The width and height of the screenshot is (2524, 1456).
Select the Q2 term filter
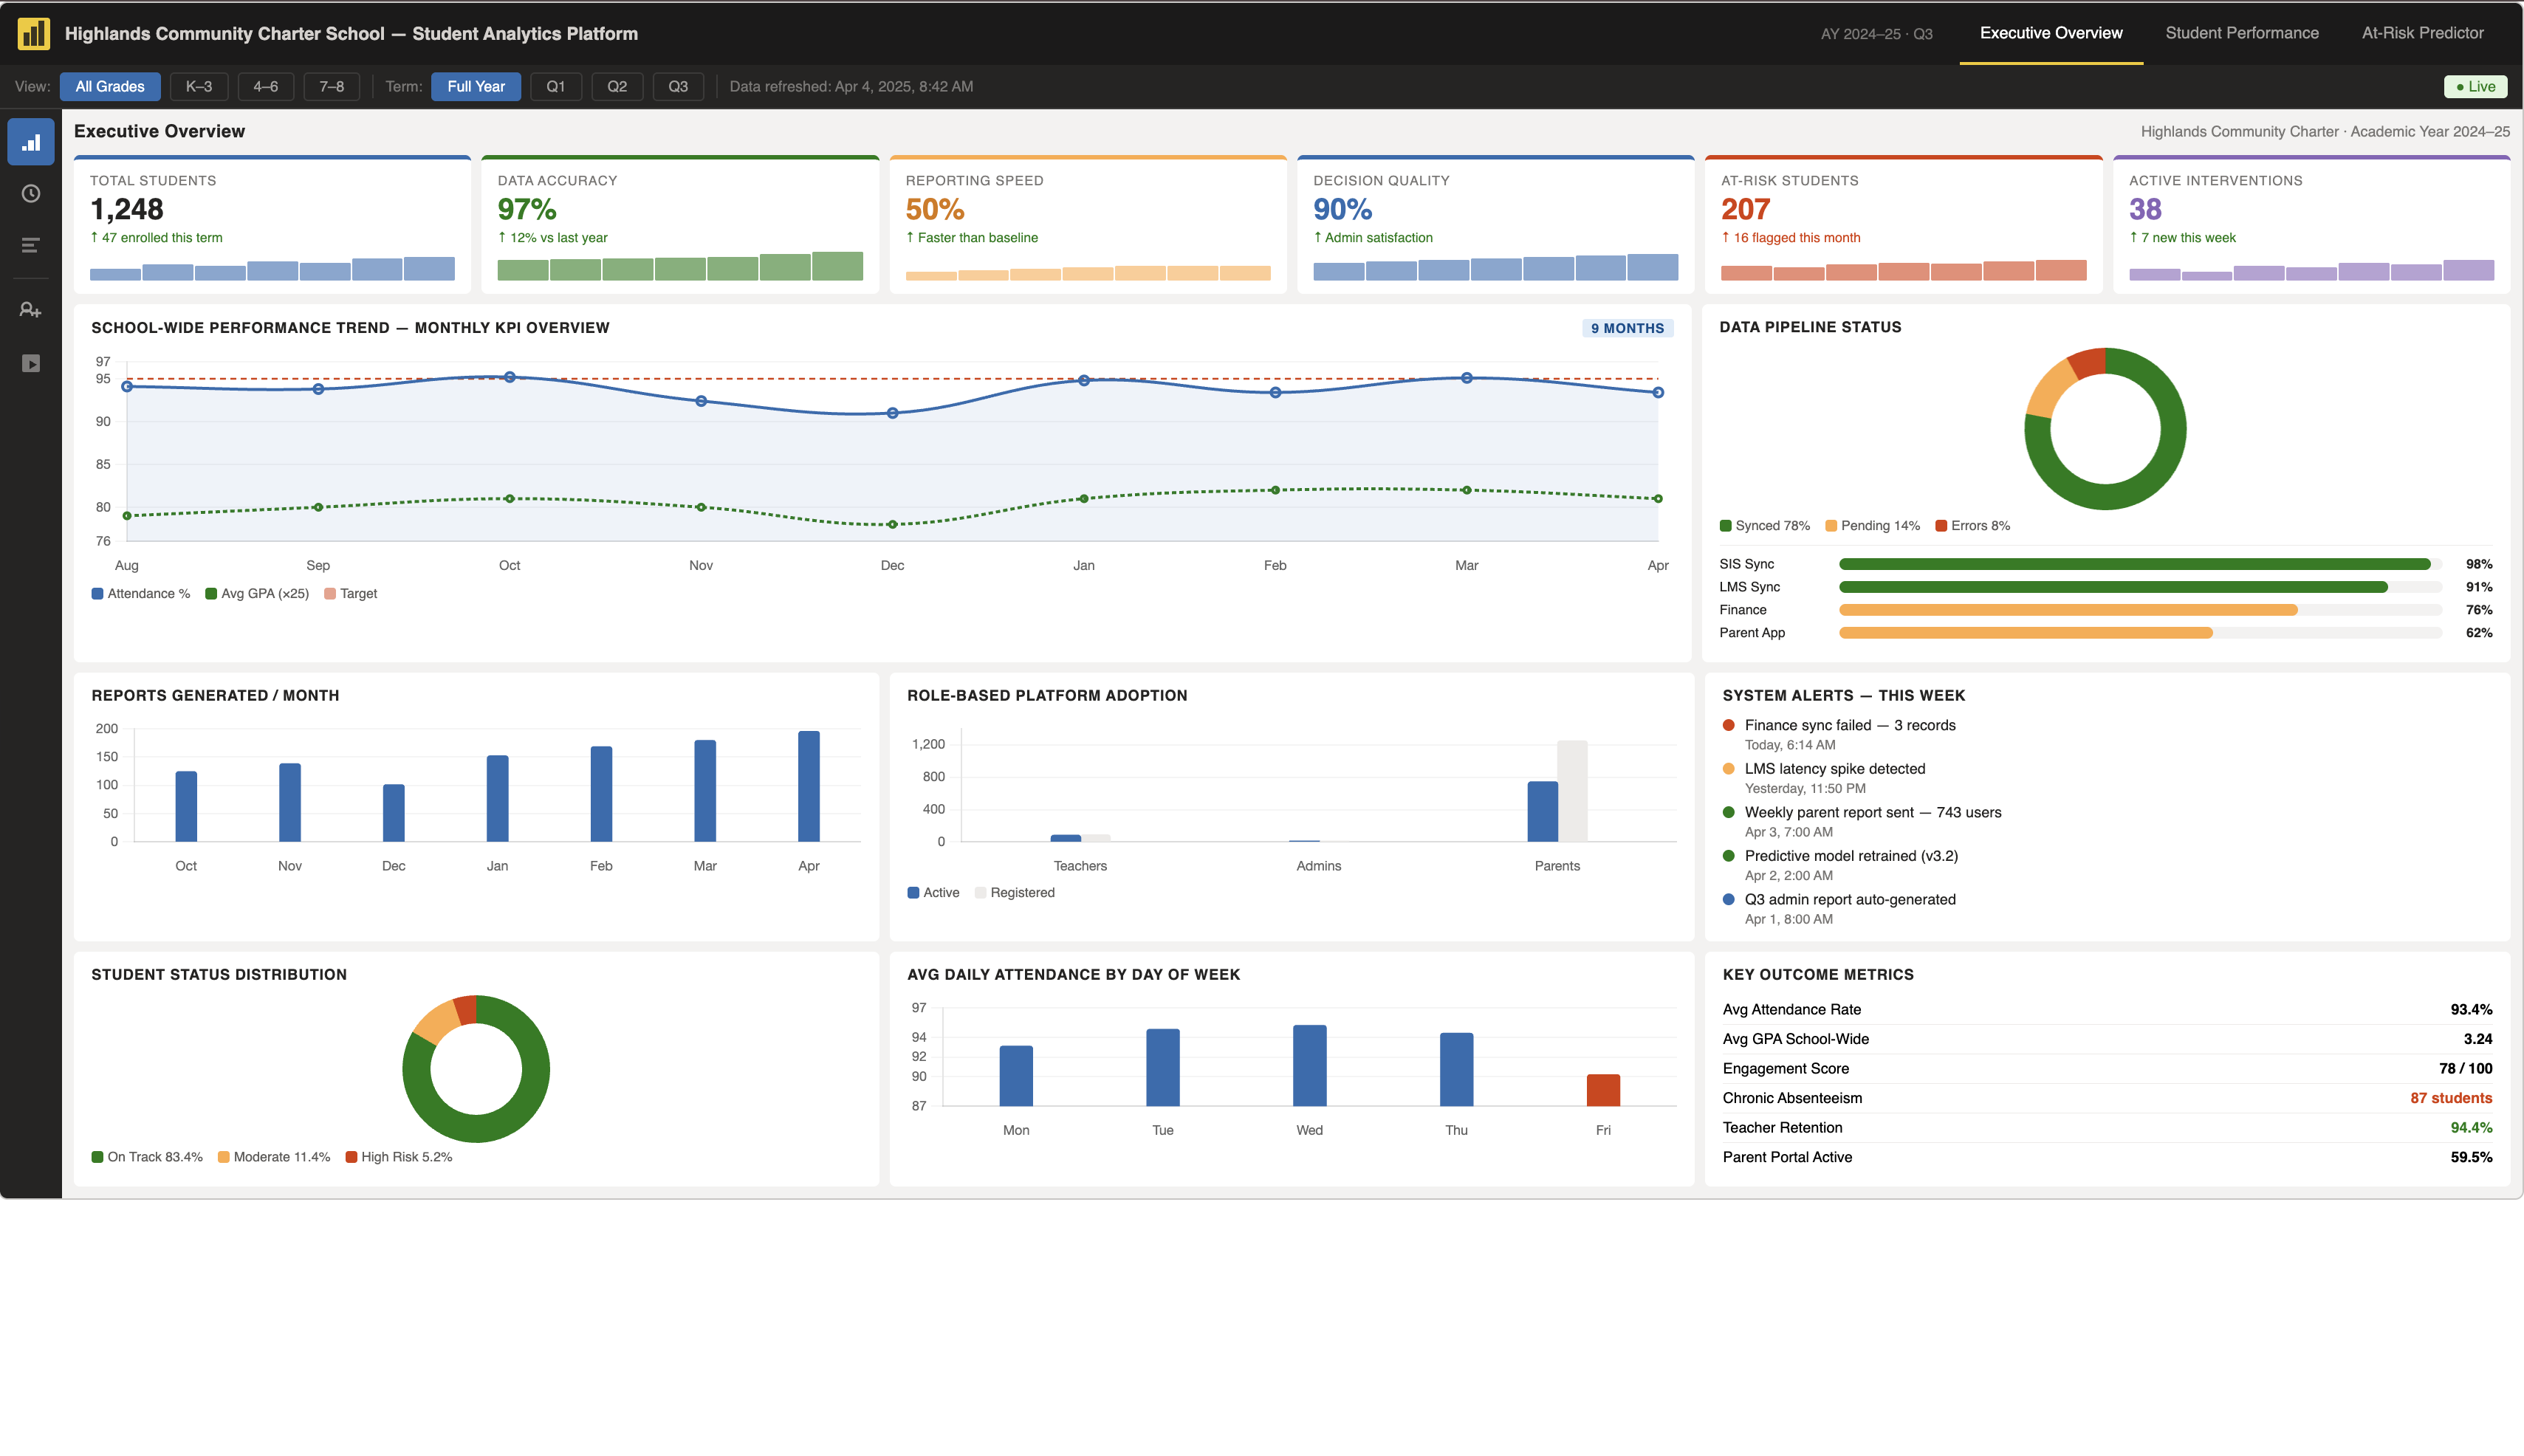[617, 86]
